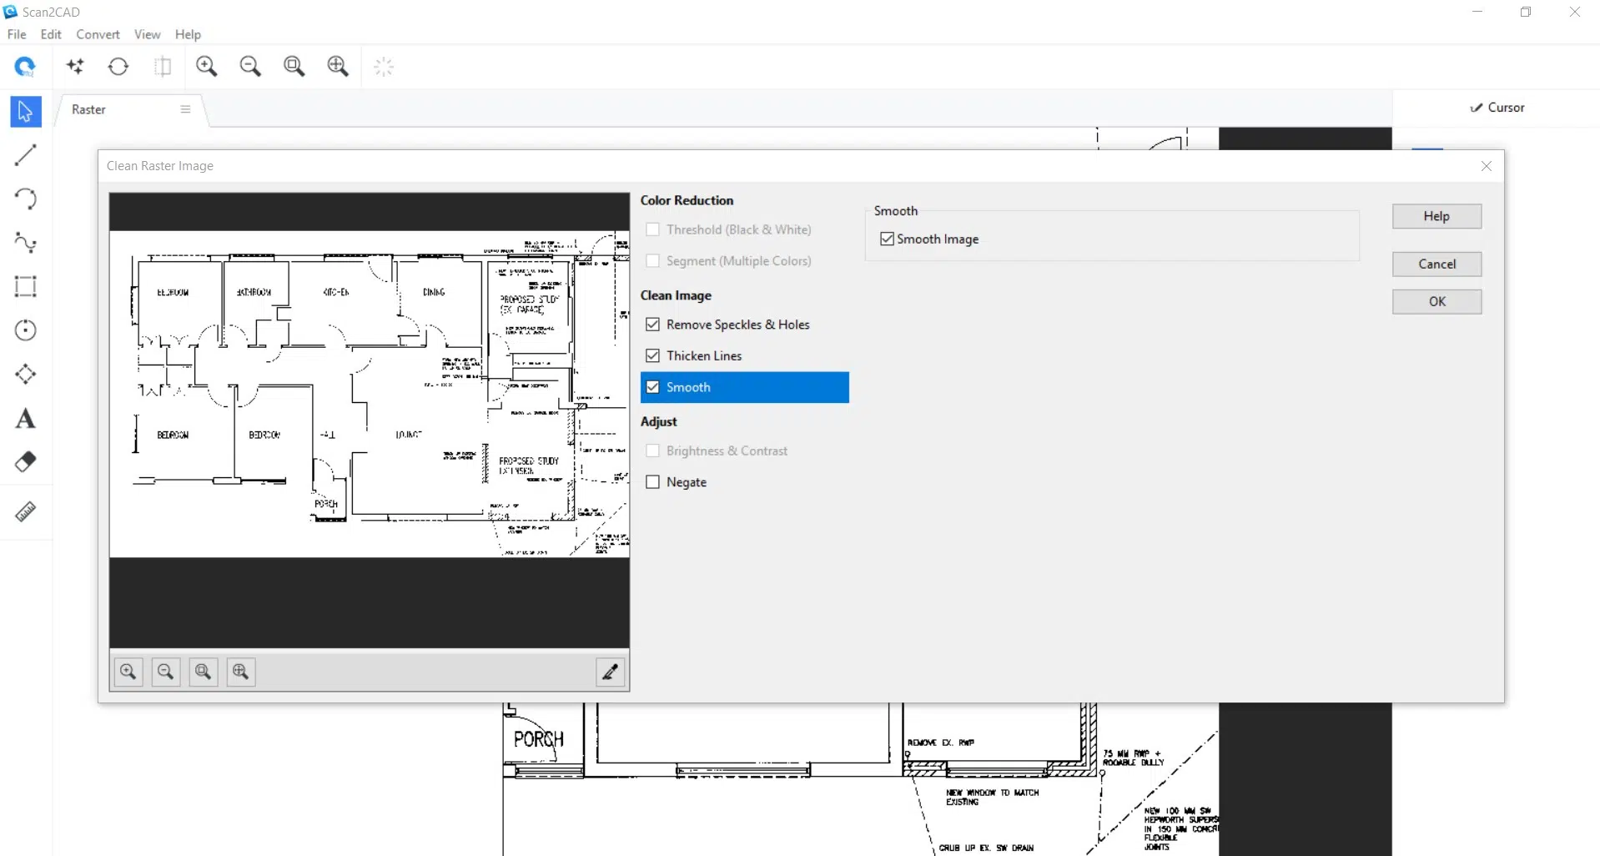Disable Remove Speckles & Holes
Viewport: 1600px width, 856px height.
click(x=653, y=324)
